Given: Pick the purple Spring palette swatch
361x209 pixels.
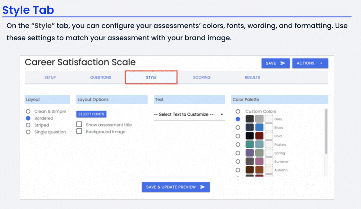Looking at the screenshot, I should (x=250, y=153).
